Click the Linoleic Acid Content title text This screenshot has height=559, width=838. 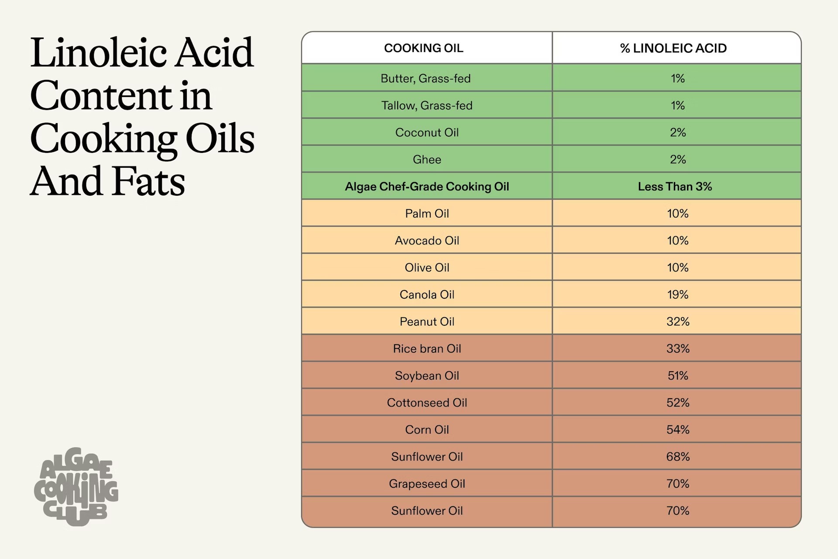coord(142,117)
